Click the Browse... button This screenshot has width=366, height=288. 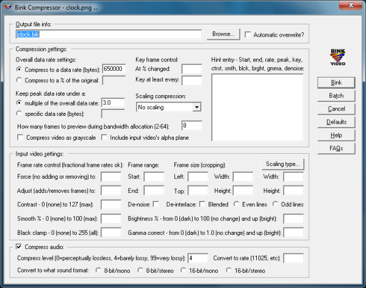[223, 34]
